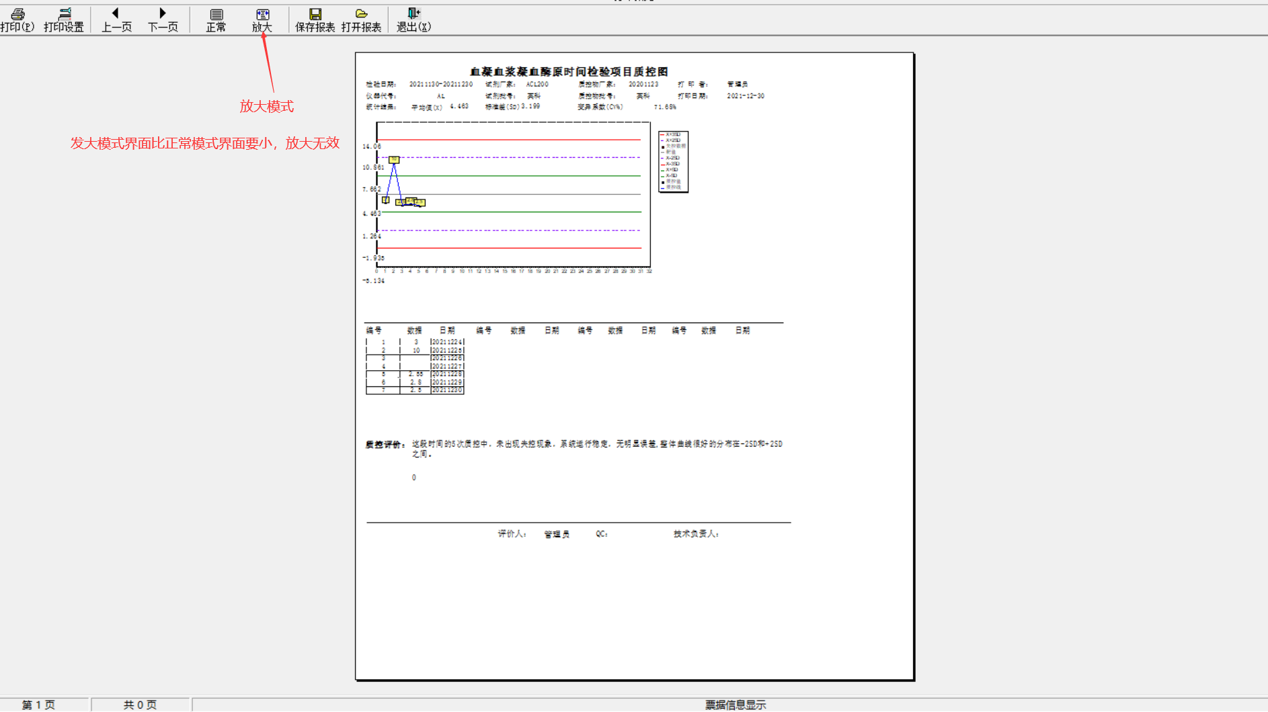Click the evaluation paragraph starting 这段时间的5次质控中

597,449
